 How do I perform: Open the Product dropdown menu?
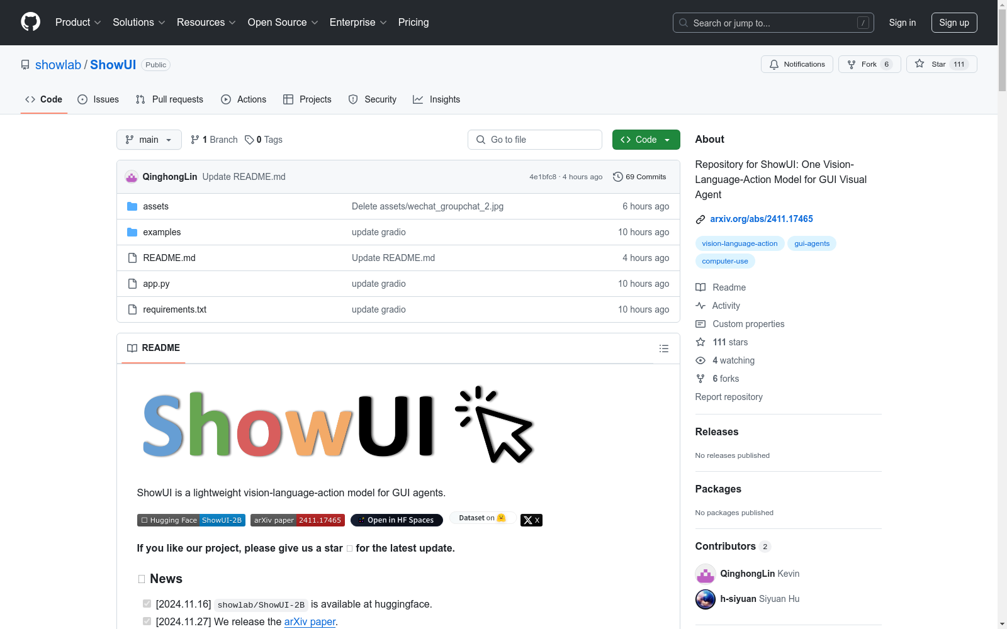[78, 22]
